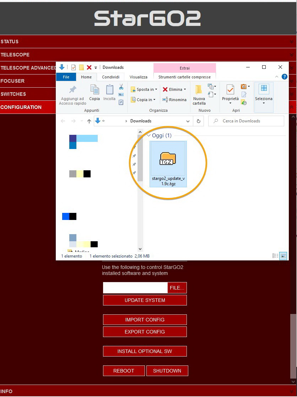Click the copy path icon below scissors

click(x=121, y=94)
